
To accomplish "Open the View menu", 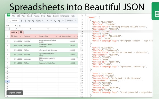I will tap(23, 16).
